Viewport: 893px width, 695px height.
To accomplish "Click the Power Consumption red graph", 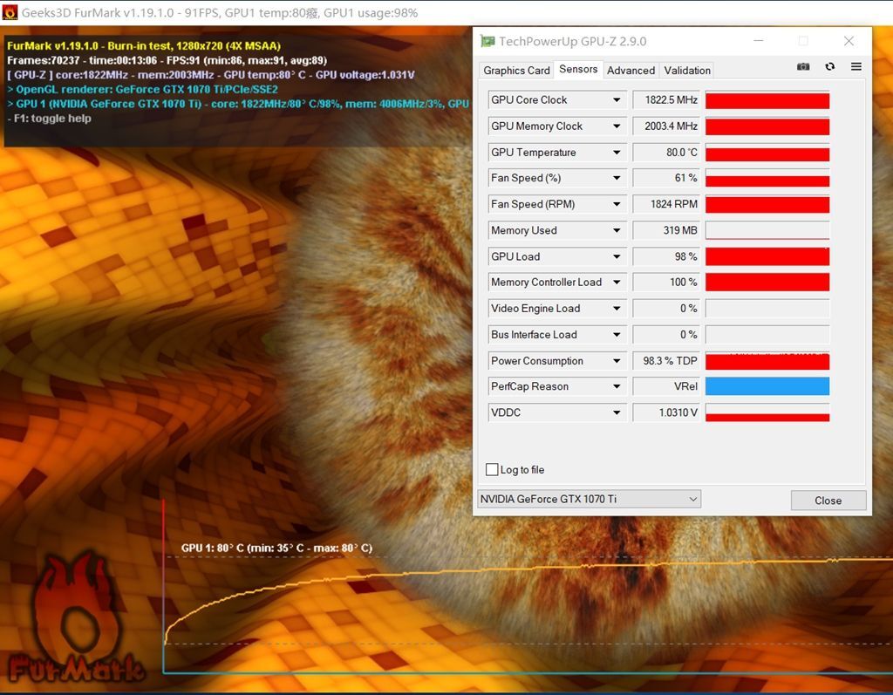I will tap(767, 361).
